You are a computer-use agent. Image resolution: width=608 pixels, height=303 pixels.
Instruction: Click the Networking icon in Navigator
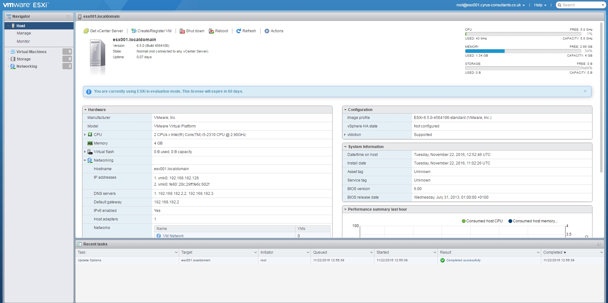pyautogui.click(x=13, y=66)
